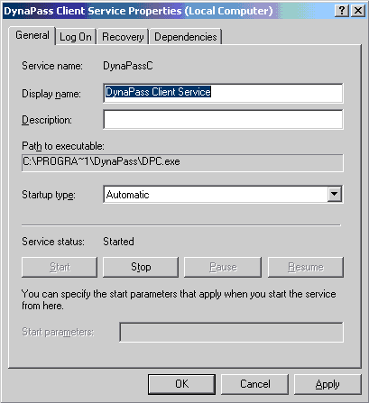369x403 pixels.
Task: Click the Display name text field
Action: 223,93
